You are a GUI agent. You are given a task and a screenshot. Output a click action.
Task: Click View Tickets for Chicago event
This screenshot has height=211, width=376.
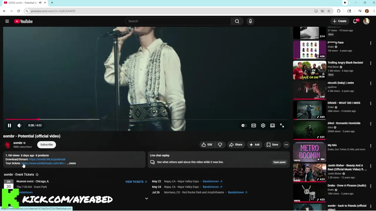click(136, 182)
